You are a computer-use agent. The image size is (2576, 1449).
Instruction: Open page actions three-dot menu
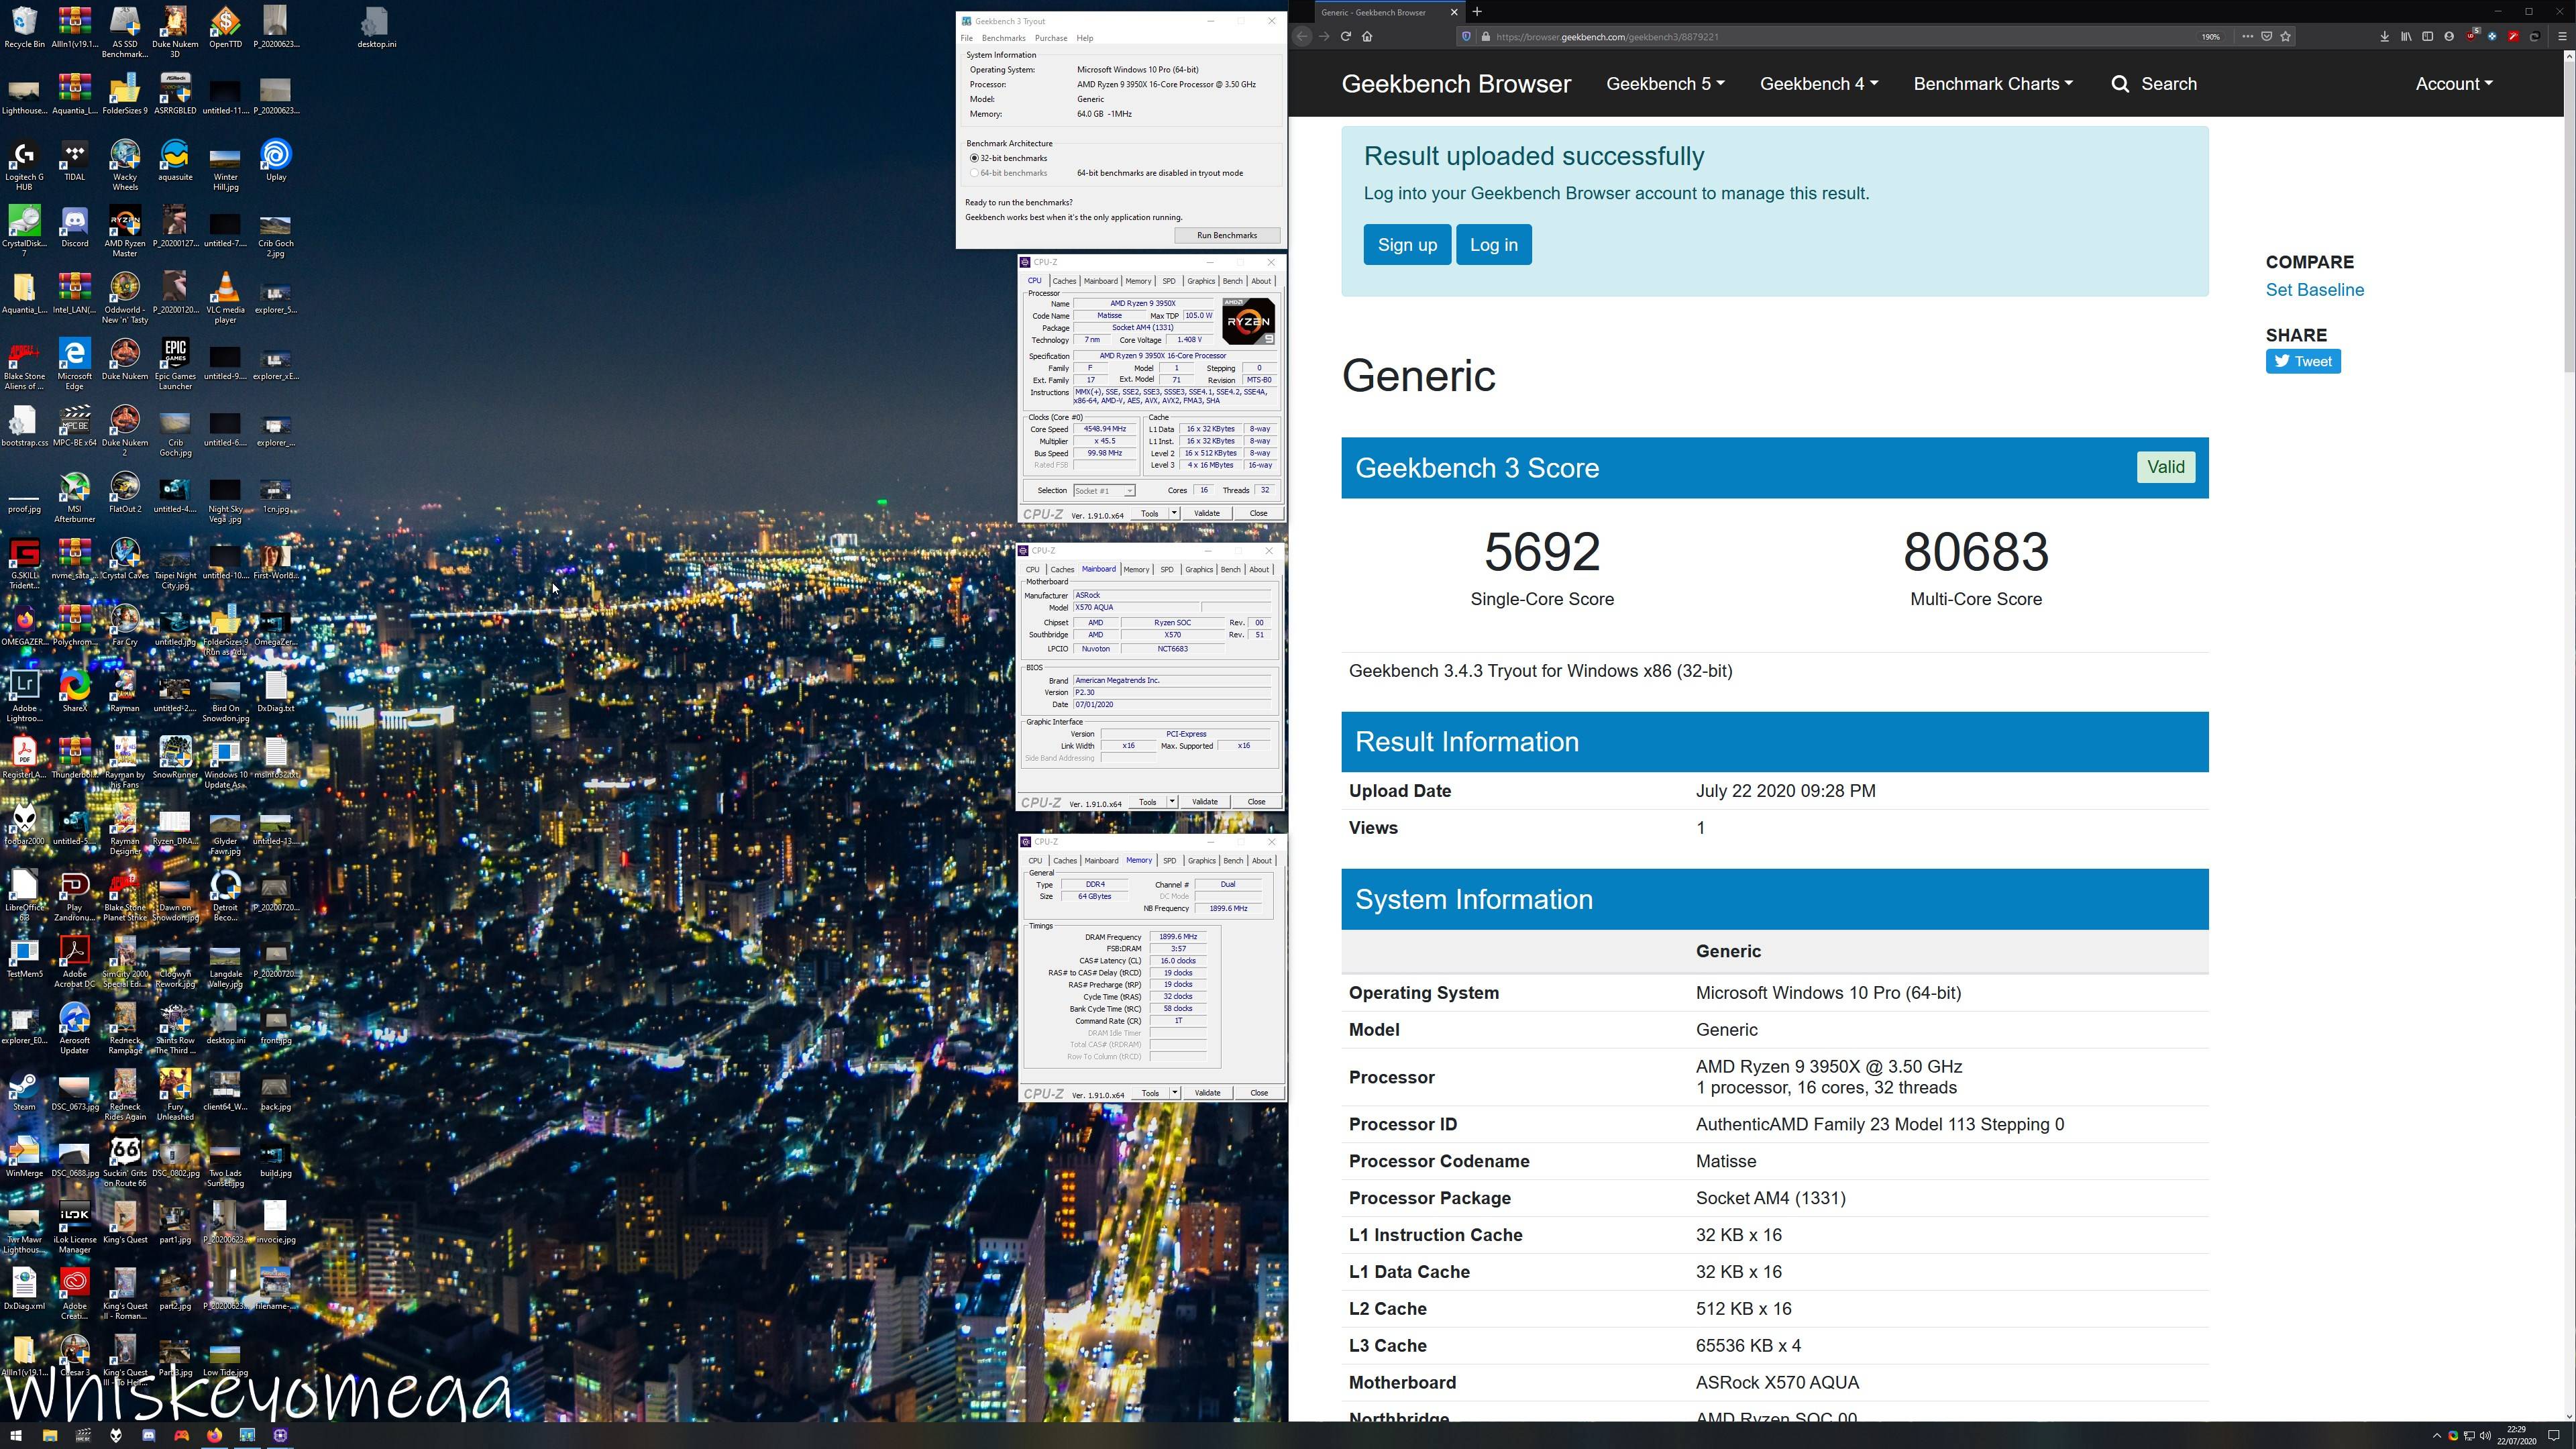pos(2247,36)
